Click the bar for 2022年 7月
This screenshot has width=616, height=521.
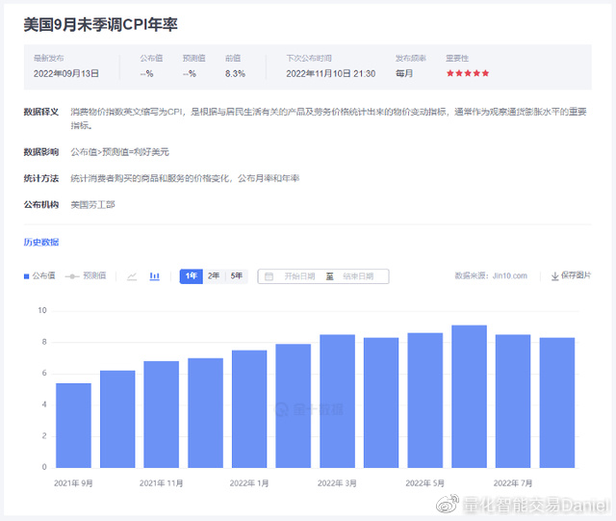point(513,401)
